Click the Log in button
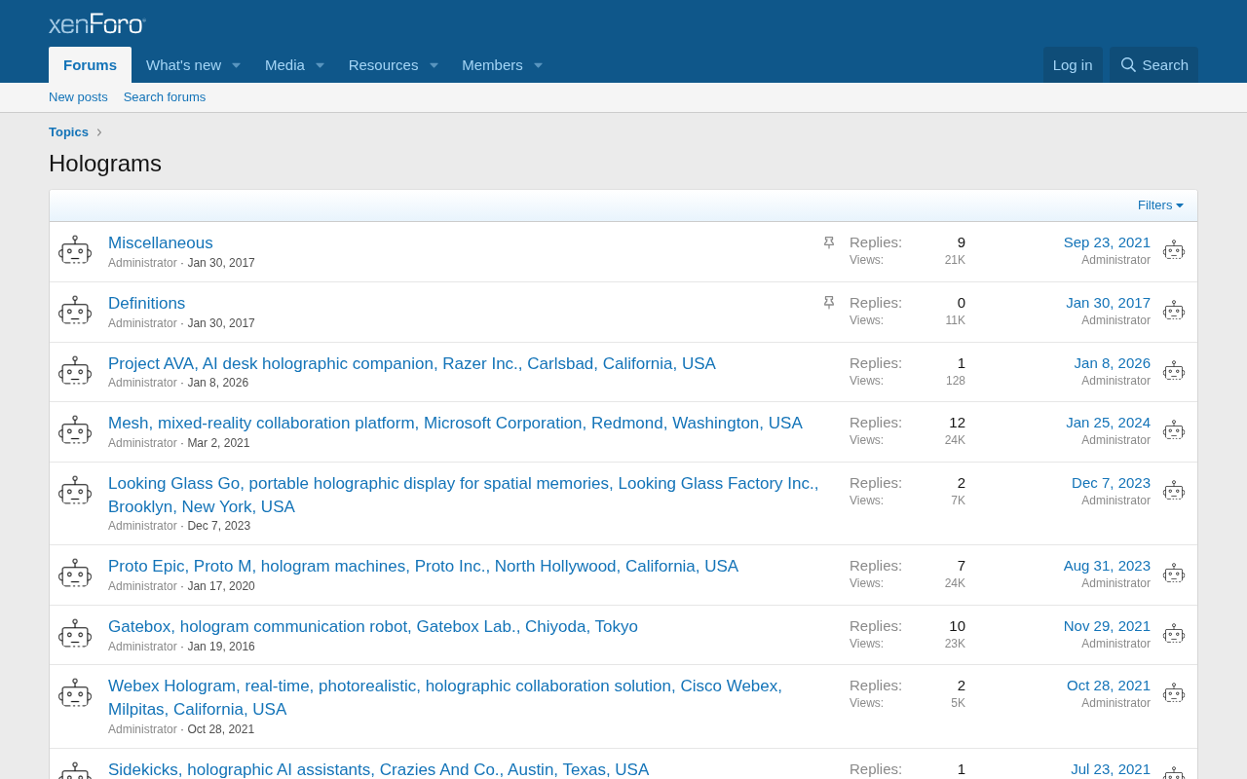This screenshot has height=779, width=1247. (x=1072, y=65)
